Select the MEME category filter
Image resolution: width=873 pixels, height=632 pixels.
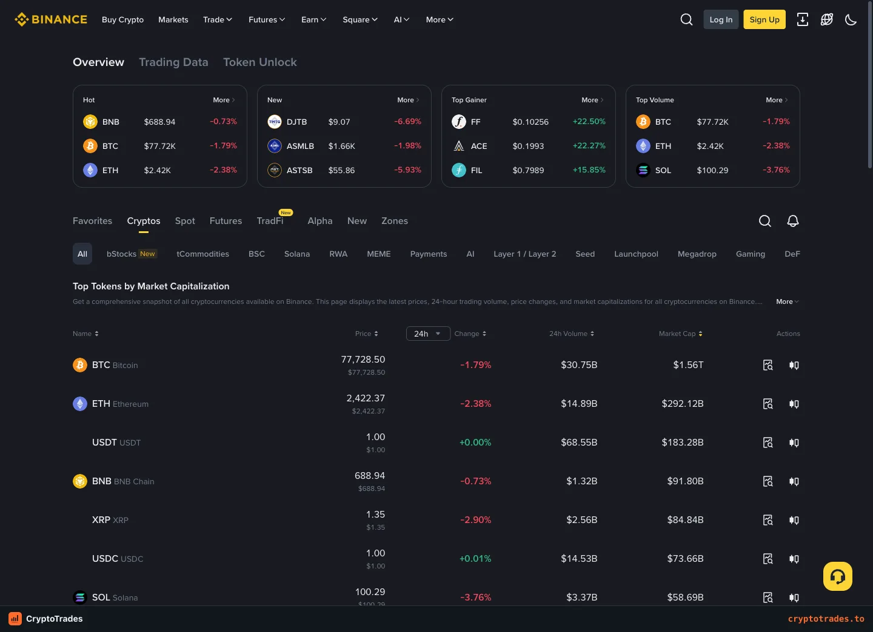tap(379, 254)
